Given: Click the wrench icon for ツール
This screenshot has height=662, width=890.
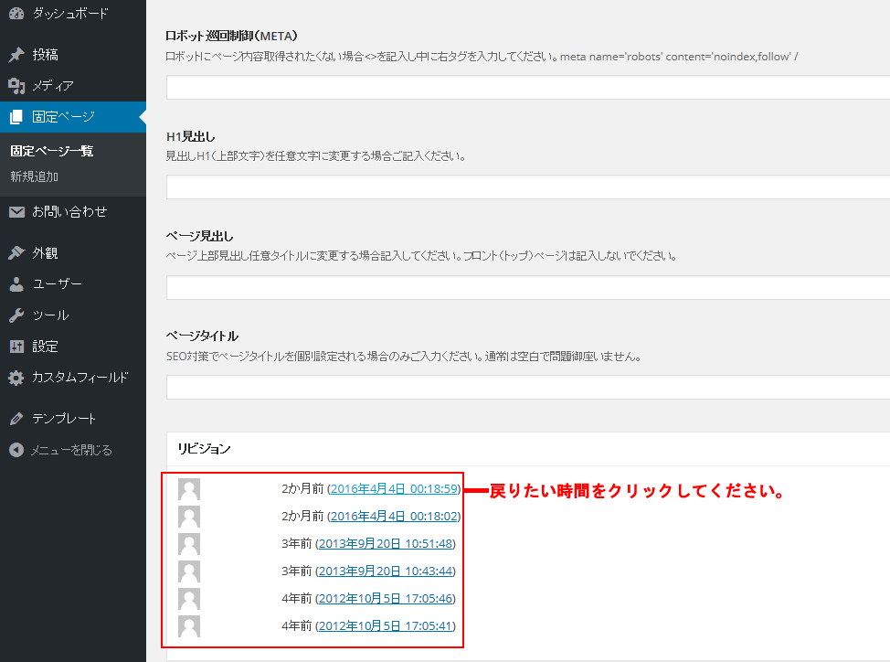Looking at the screenshot, I should click(16, 315).
